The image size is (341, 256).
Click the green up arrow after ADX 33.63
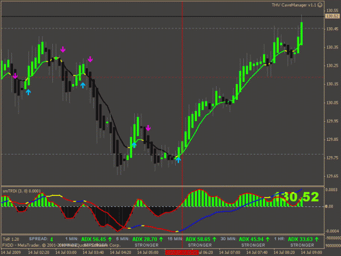point(317,239)
